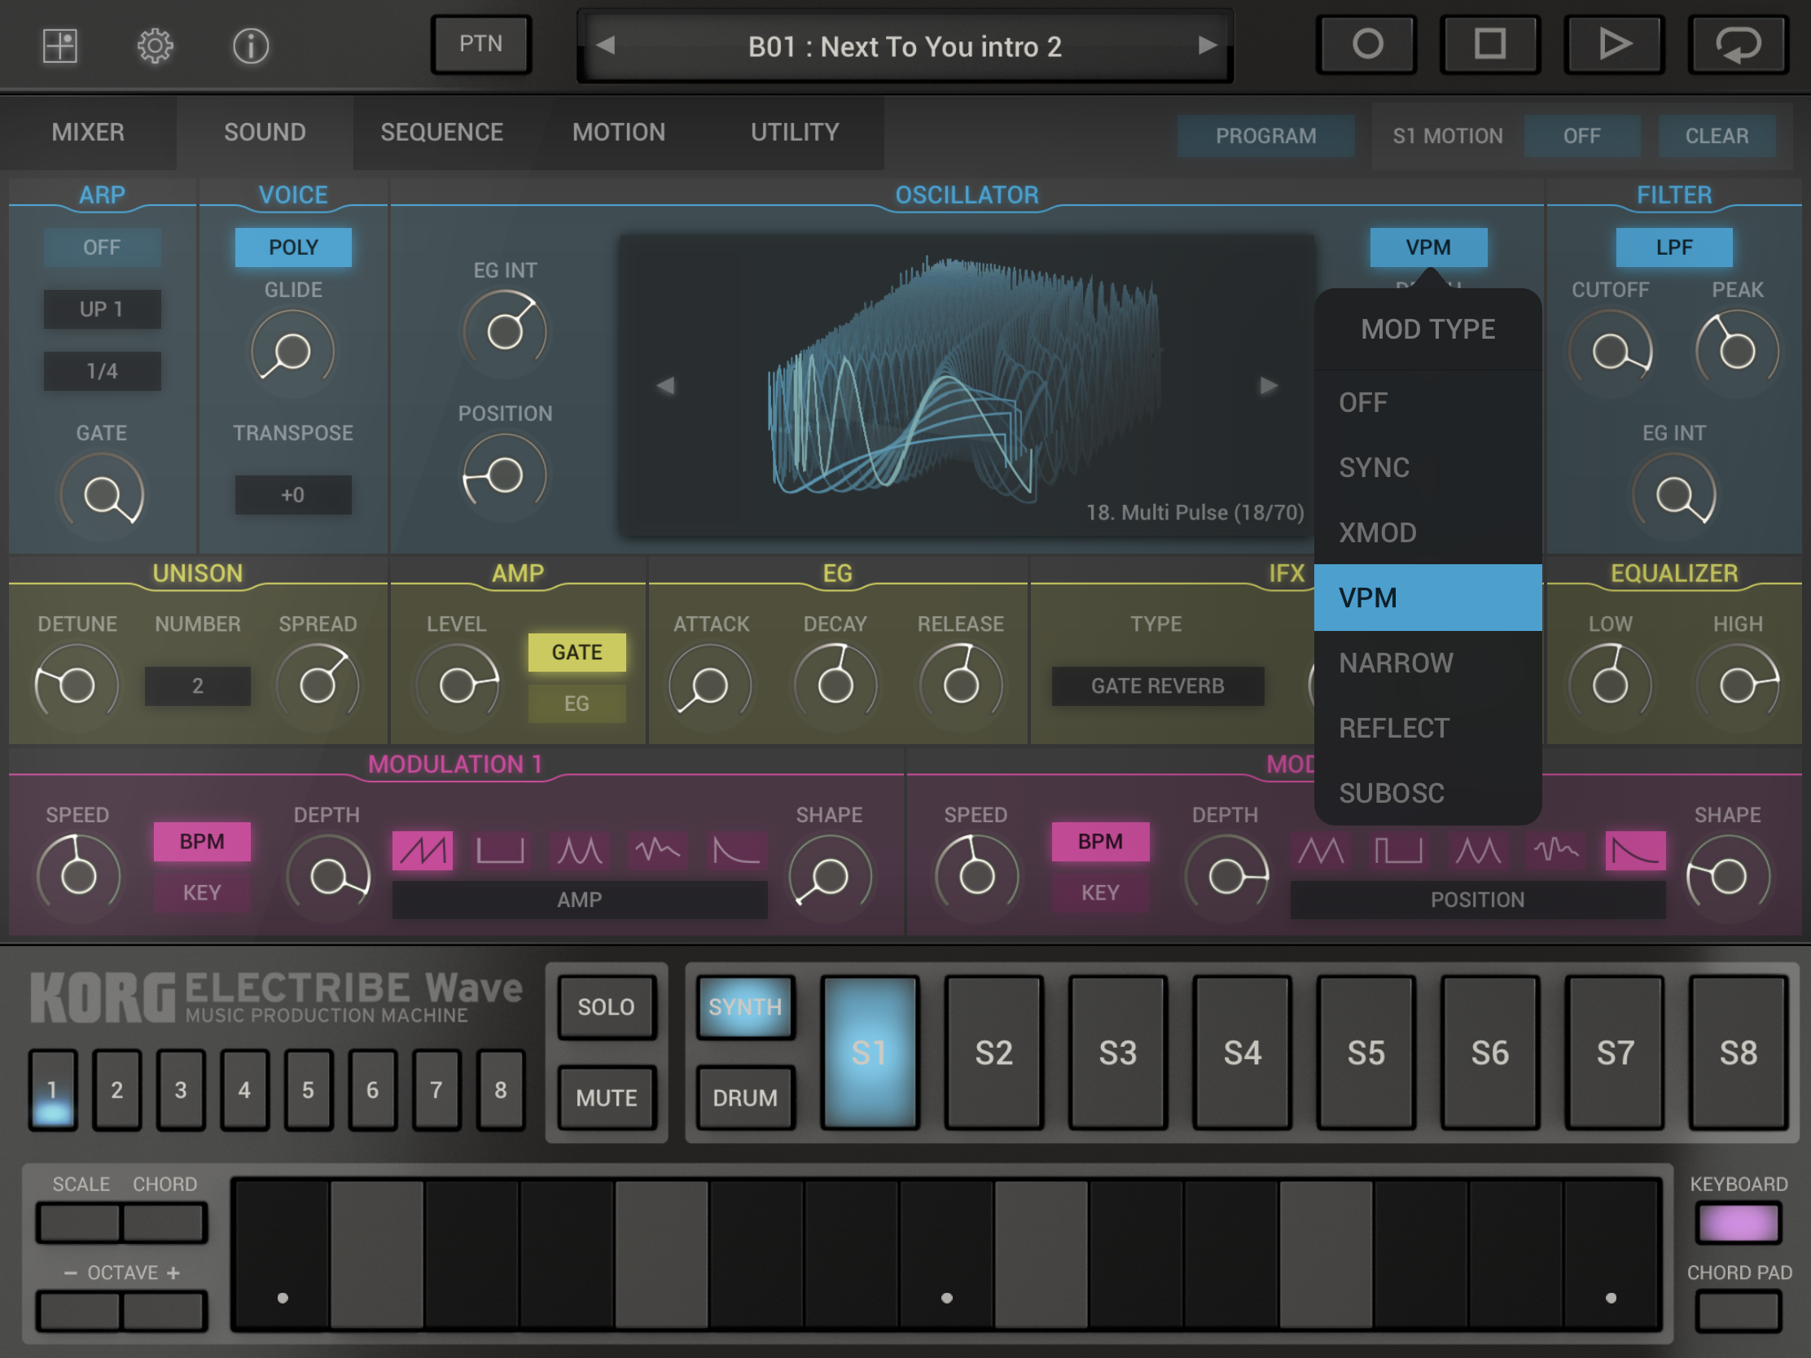Enable AMP EG mode
1811x1358 pixels.
(x=577, y=703)
